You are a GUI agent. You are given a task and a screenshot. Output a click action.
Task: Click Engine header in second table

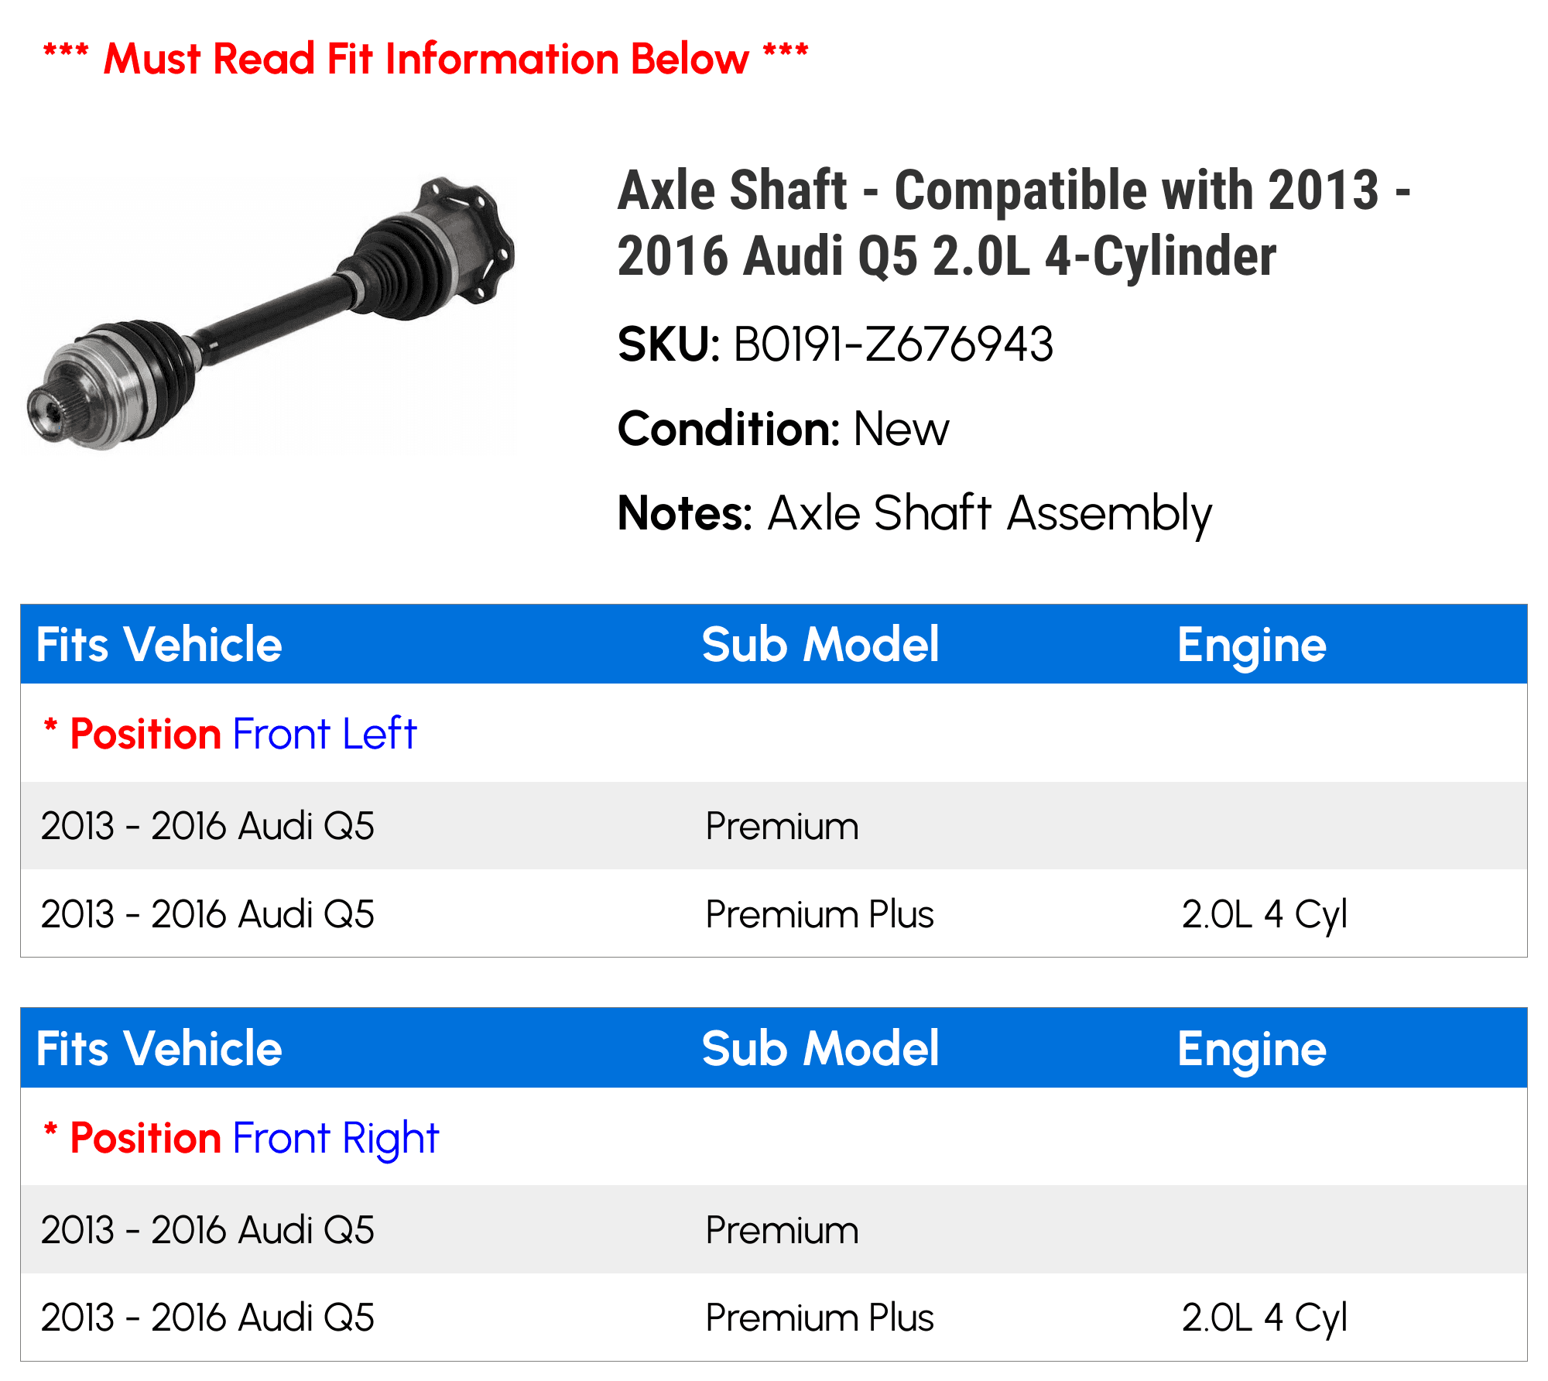(1252, 1050)
